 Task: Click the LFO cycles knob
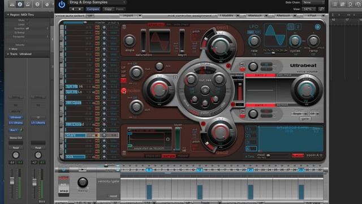[295, 41]
